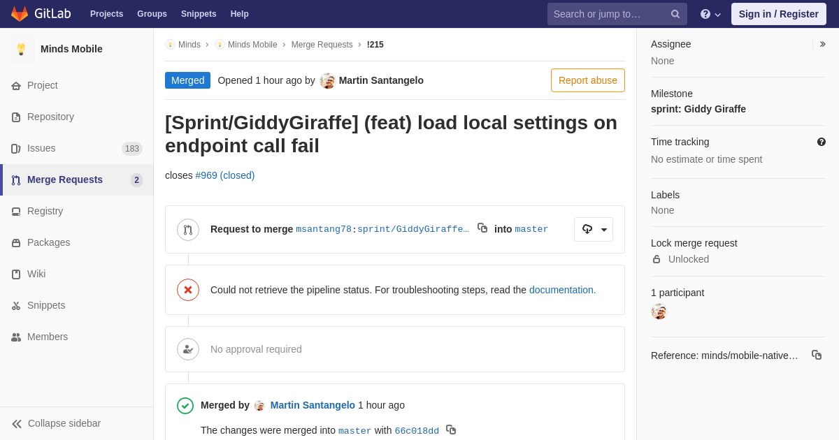Click the time tracking help icon
This screenshot has height=440, width=839.
(822, 142)
